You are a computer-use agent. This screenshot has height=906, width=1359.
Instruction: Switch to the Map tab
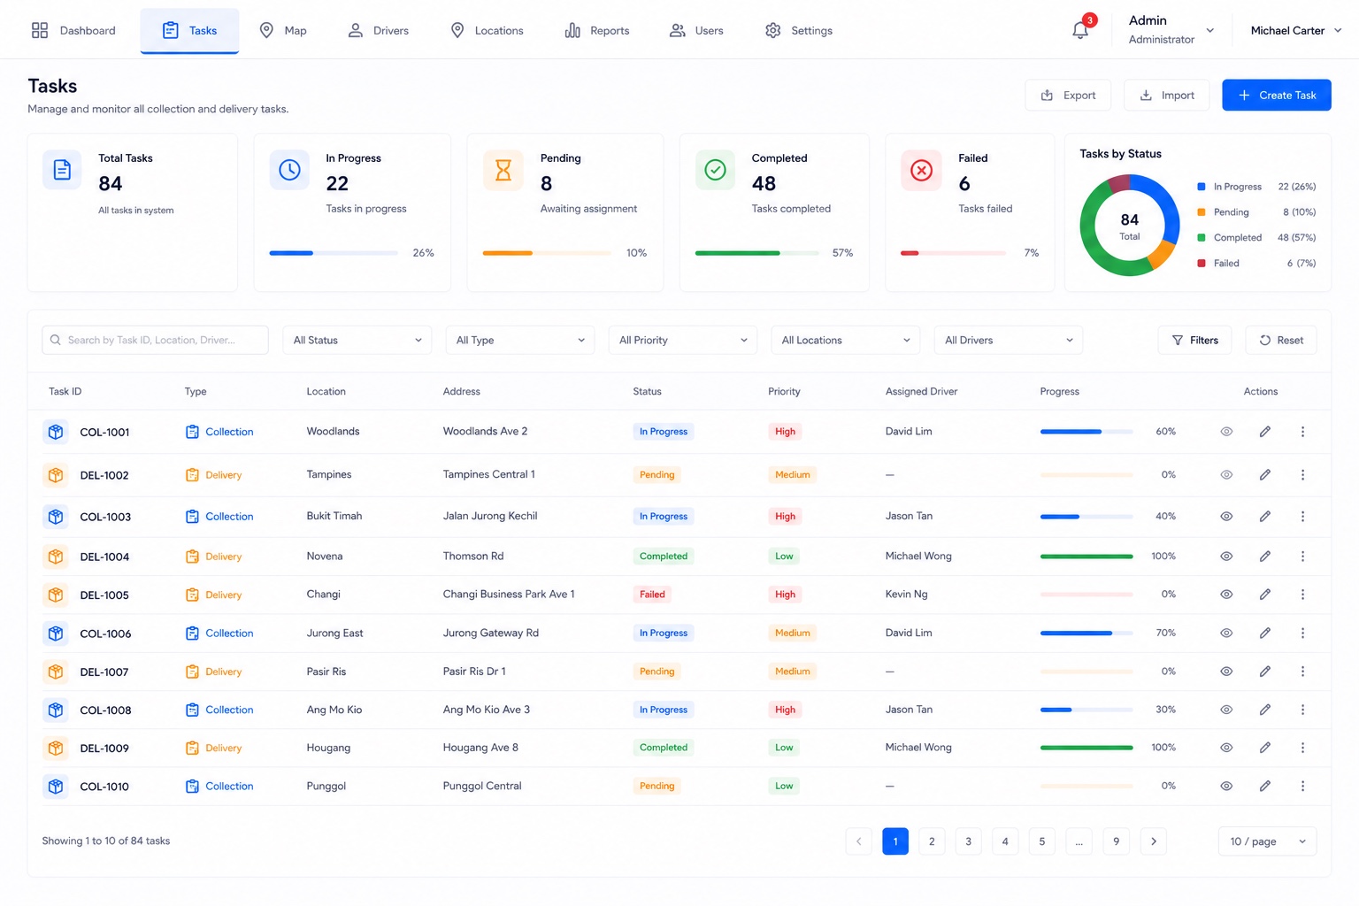click(x=283, y=30)
